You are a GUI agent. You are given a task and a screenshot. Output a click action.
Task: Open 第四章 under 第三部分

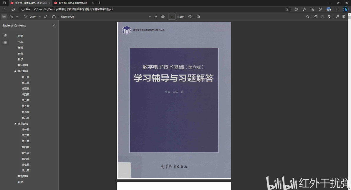pos(26,147)
